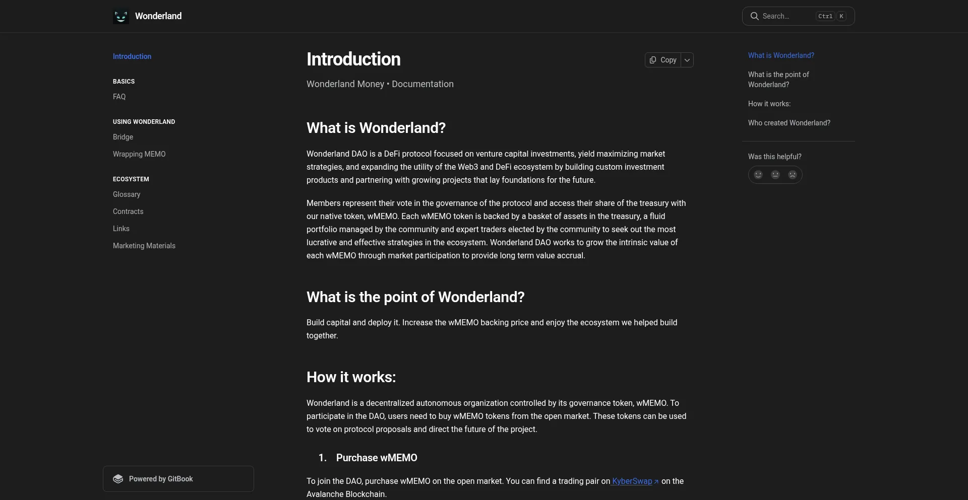968x500 pixels.
Task: Click the sad face feedback icon
Action: (x=793, y=175)
